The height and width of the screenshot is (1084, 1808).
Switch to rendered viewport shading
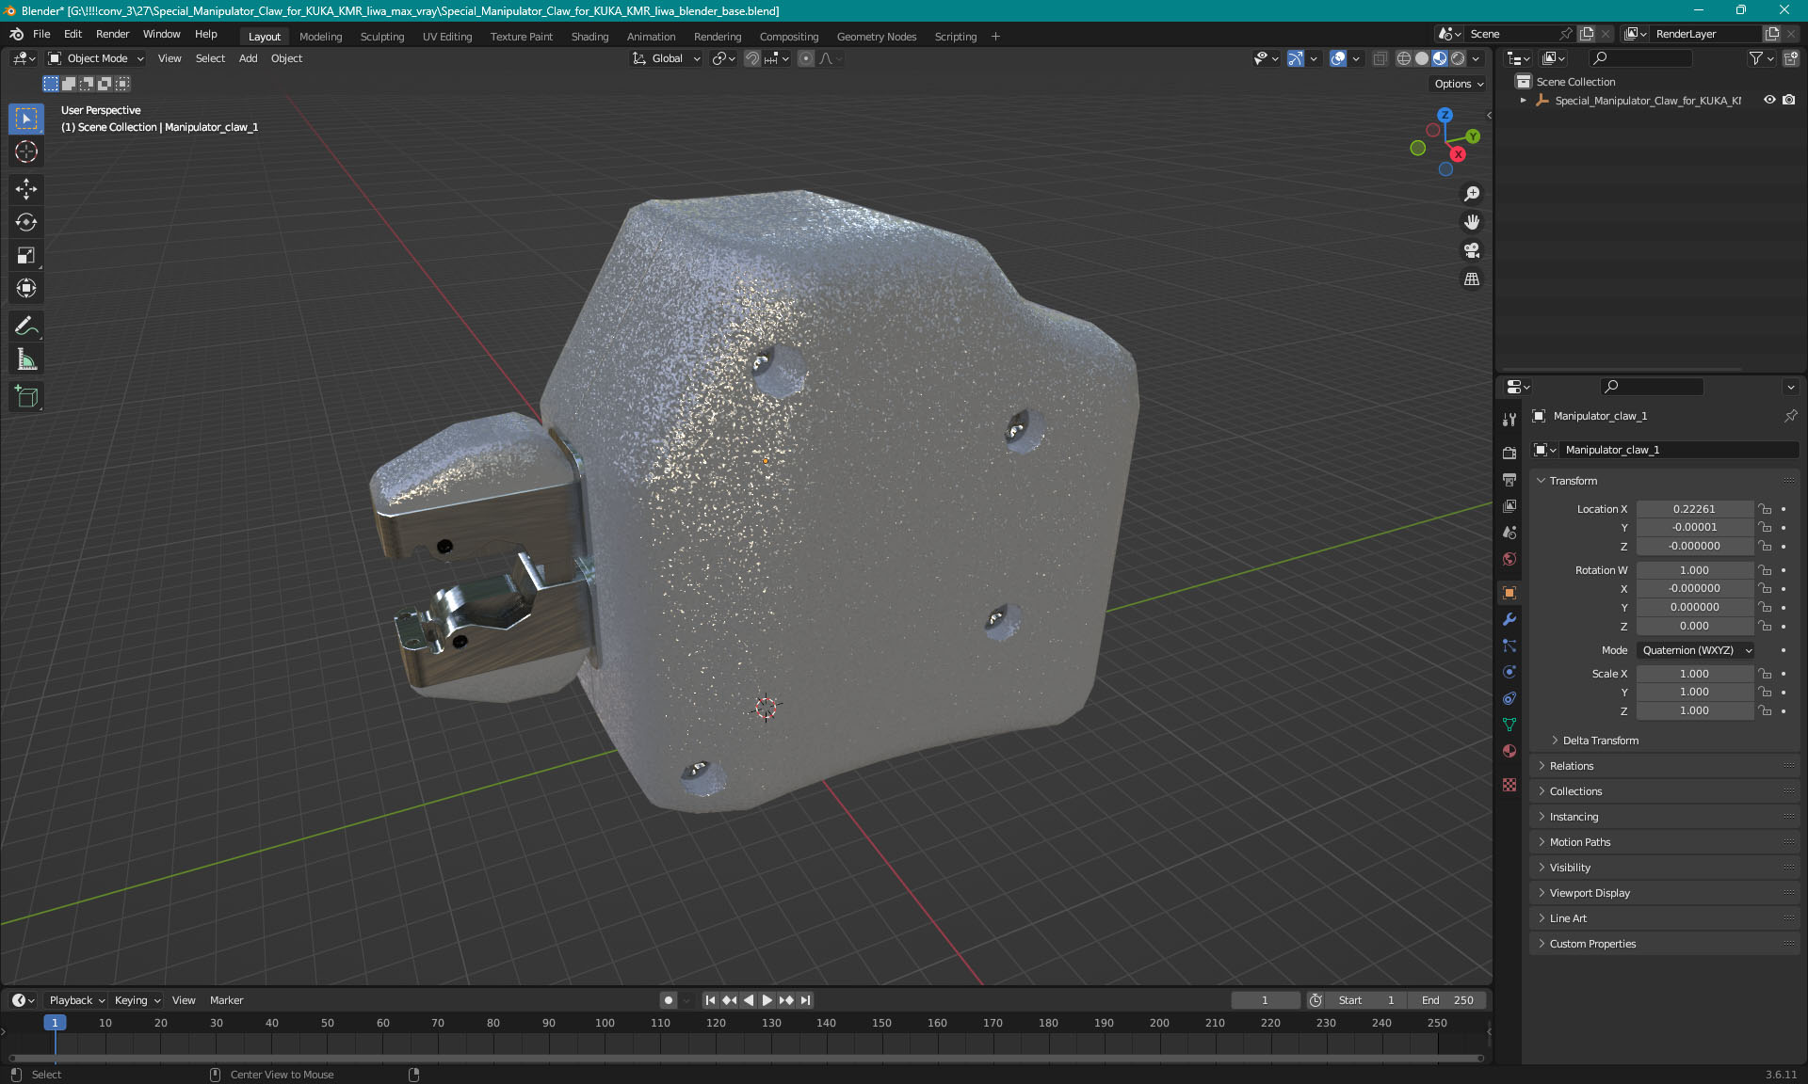click(x=1458, y=58)
